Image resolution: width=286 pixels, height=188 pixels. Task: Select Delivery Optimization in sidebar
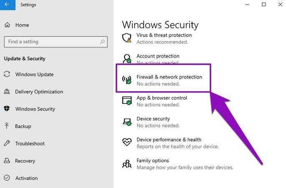(39, 92)
